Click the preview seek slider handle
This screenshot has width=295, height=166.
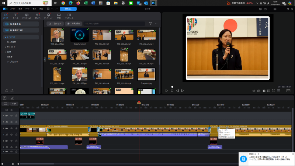[x=172, y=87]
